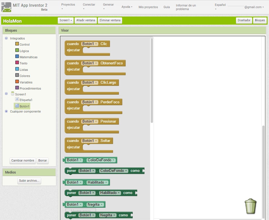The width and height of the screenshot is (269, 220).
Task: Click the Visor panel header
Action: point(162,30)
